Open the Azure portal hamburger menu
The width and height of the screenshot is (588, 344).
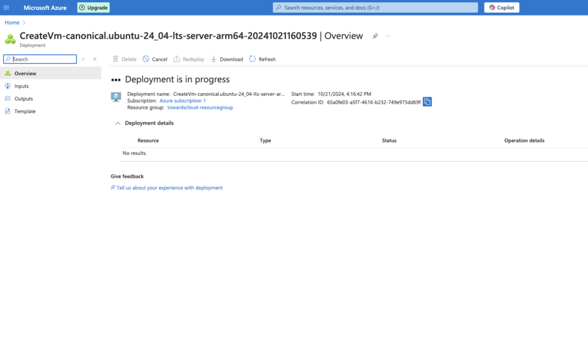pyautogui.click(x=6, y=7)
